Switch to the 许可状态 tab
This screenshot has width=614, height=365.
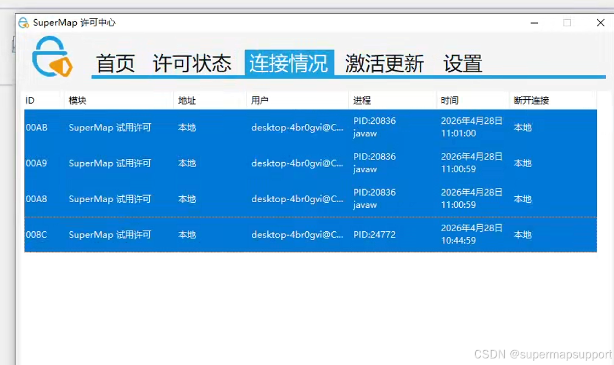[192, 63]
